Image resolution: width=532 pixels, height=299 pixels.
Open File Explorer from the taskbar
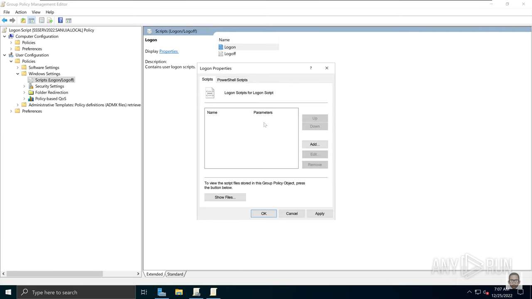pos(179,292)
